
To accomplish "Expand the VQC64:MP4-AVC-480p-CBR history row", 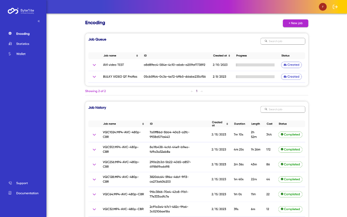I will [94, 194].
